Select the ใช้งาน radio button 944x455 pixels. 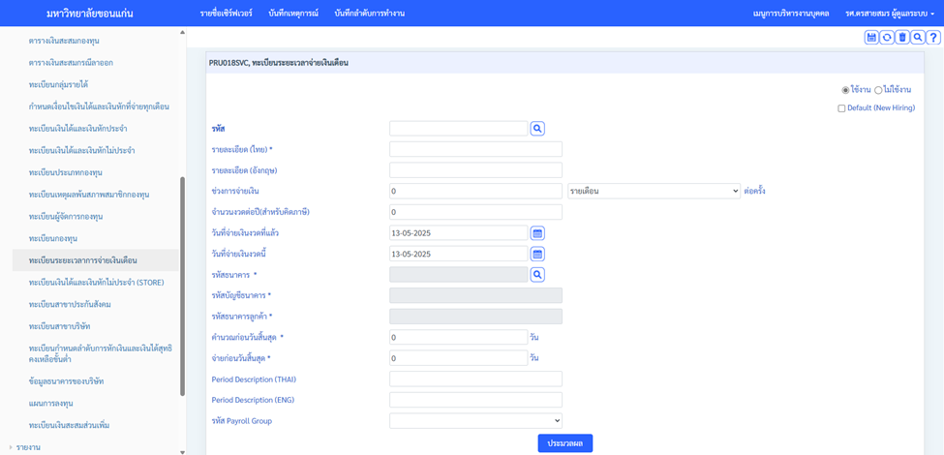coord(846,90)
